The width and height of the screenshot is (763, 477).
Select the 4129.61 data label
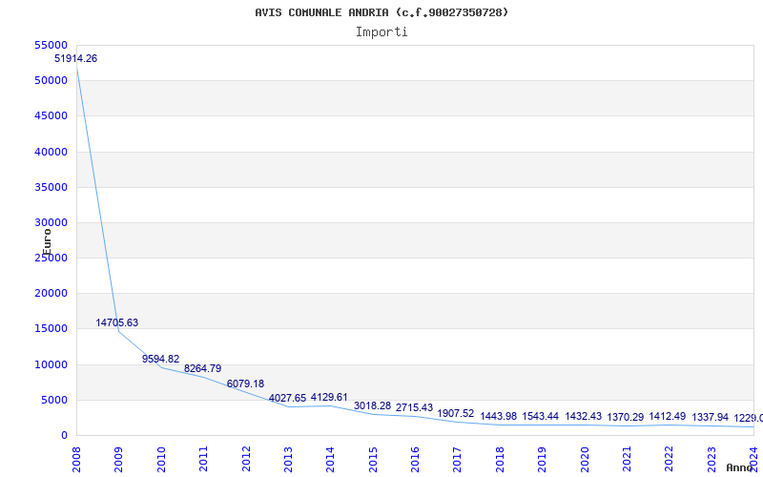click(329, 397)
